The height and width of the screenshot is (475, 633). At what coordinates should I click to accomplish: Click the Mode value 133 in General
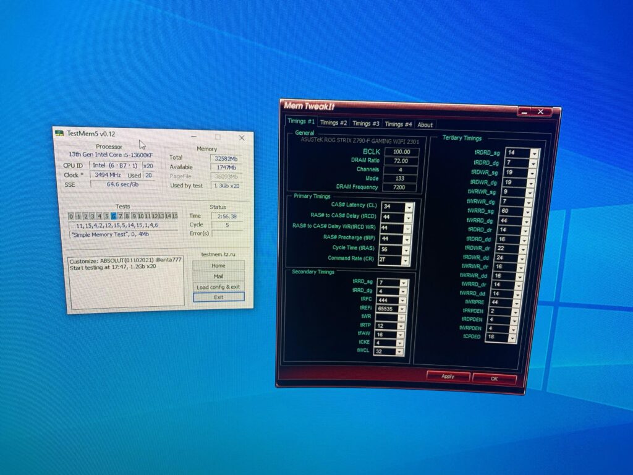point(400,178)
